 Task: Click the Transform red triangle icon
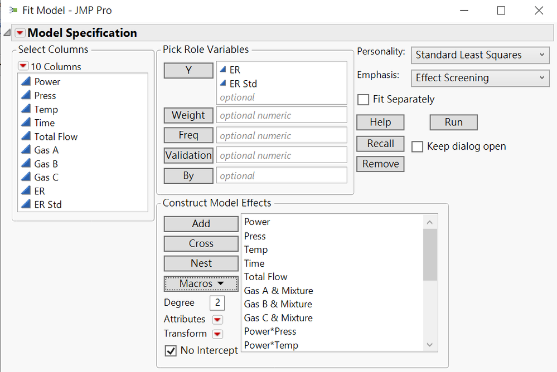point(217,334)
